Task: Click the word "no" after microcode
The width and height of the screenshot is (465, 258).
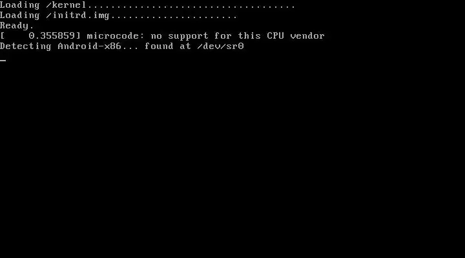Action: [156, 36]
